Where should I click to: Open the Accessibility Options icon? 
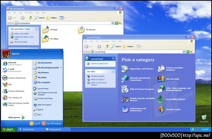point(161,99)
